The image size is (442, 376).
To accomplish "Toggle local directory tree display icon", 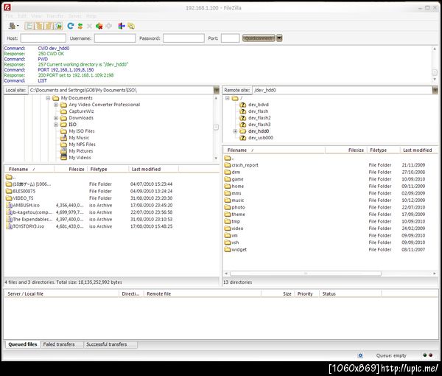I will (x=39, y=27).
